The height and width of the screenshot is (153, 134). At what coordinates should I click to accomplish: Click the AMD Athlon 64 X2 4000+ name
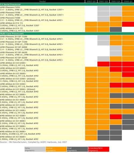coord(13,121)
